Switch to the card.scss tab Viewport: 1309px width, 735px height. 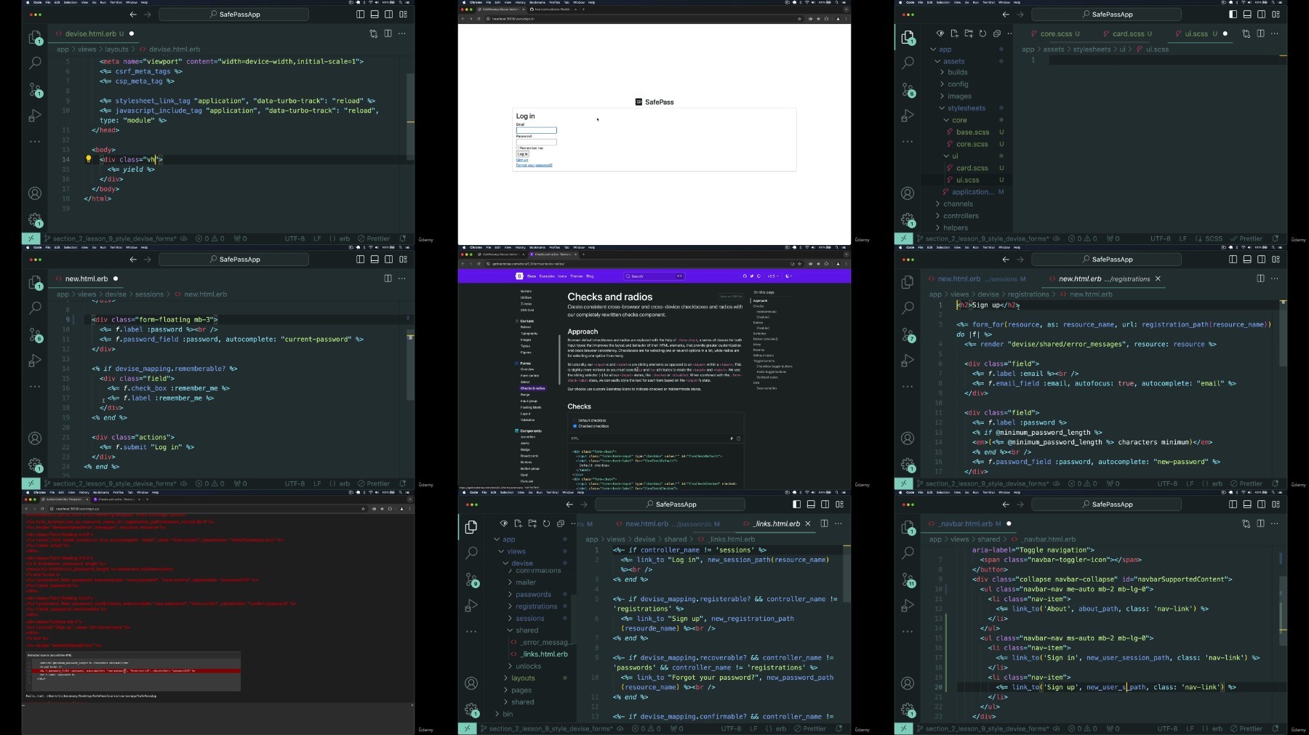1129,33
